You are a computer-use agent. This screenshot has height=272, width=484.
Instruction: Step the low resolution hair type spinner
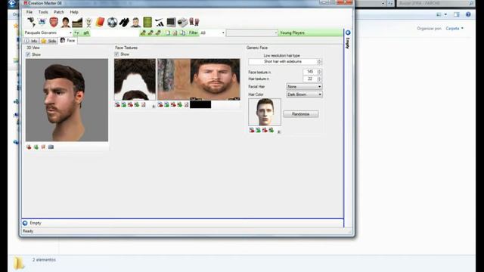click(319, 62)
